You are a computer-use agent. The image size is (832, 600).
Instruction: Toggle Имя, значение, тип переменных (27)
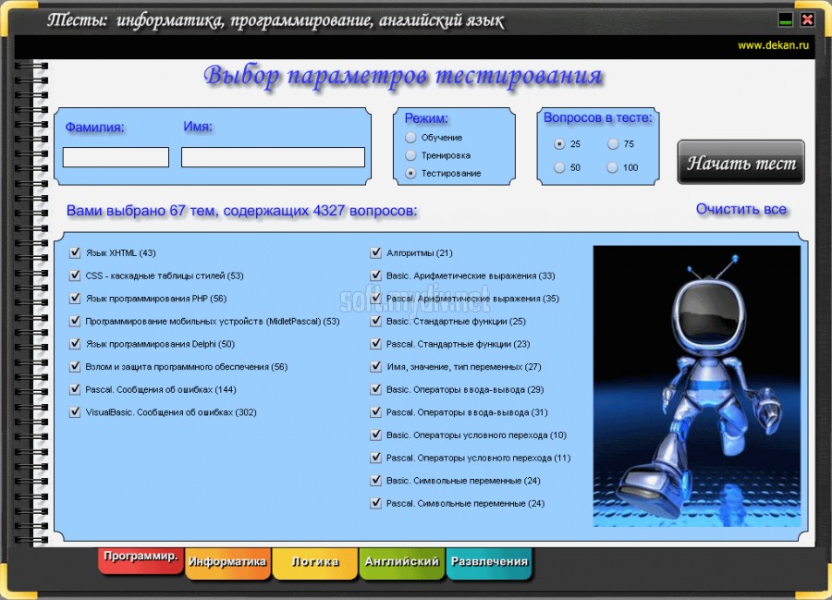pyautogui.click(x=375, y=367)
